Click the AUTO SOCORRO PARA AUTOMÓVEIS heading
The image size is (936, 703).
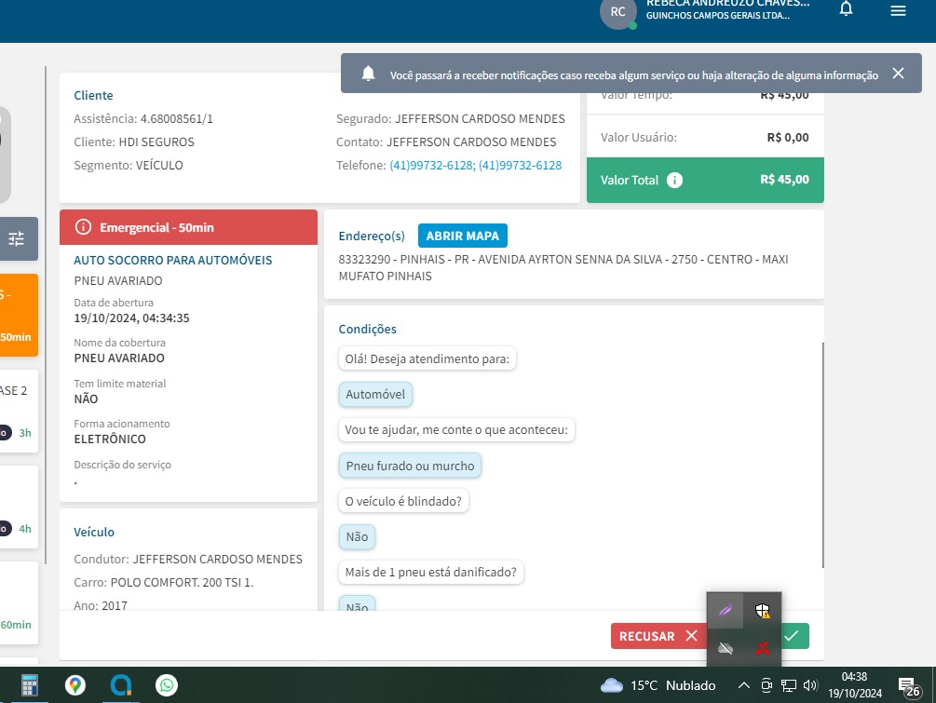[173, 260]
